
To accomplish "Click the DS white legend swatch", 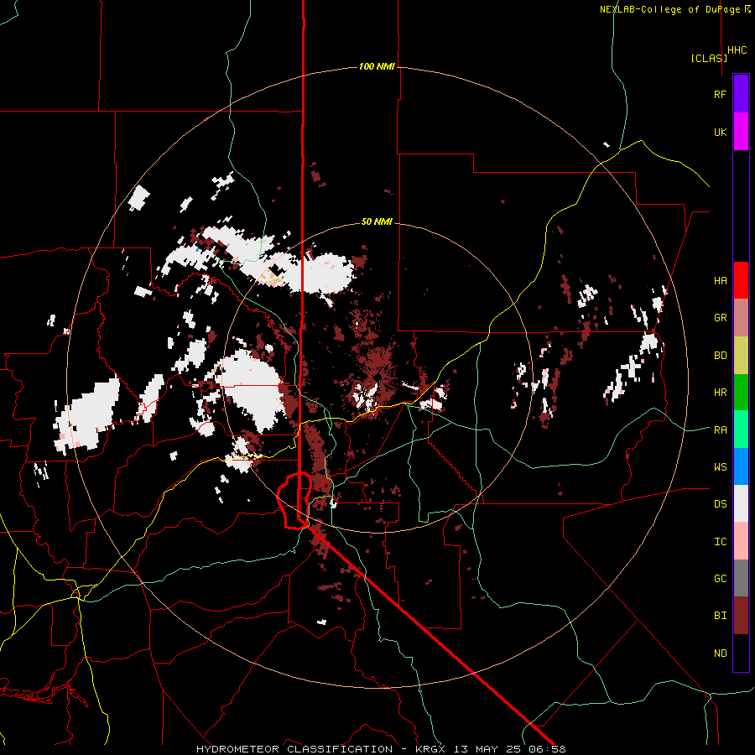I will click(x=741, y=503).
